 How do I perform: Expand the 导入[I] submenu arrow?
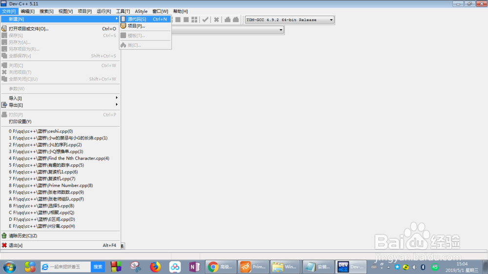coord(117,98)
